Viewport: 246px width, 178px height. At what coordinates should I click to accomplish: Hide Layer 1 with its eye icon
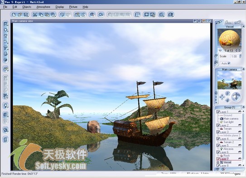click(x=240, y=111)
